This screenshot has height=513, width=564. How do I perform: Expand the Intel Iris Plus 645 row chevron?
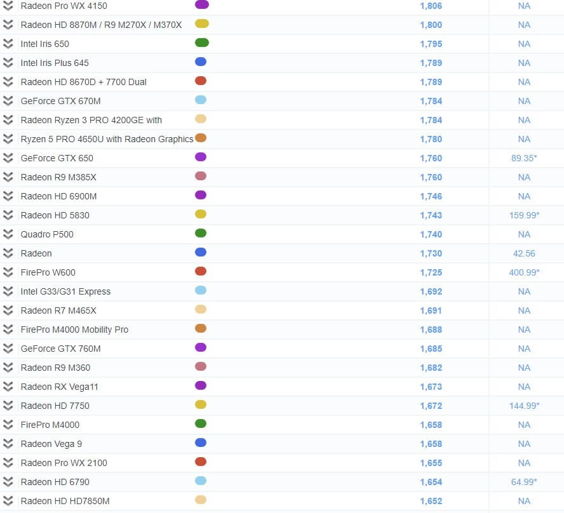click(8, 63)
